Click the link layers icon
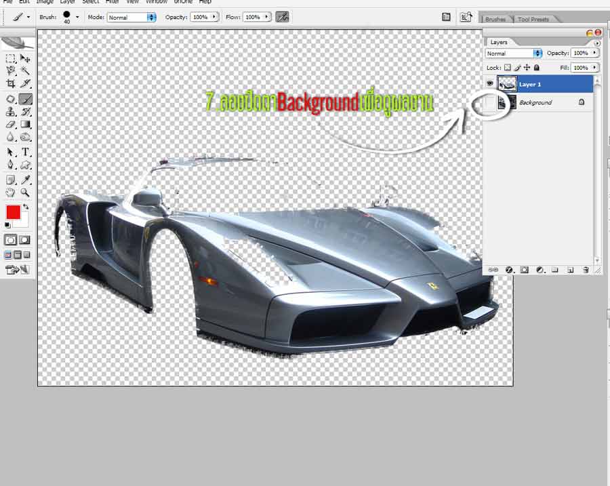610x486 pixels. [x=493, y=270]
